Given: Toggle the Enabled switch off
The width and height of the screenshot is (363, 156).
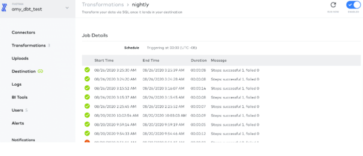Looking at the screenshot, I should pos(353,5).
